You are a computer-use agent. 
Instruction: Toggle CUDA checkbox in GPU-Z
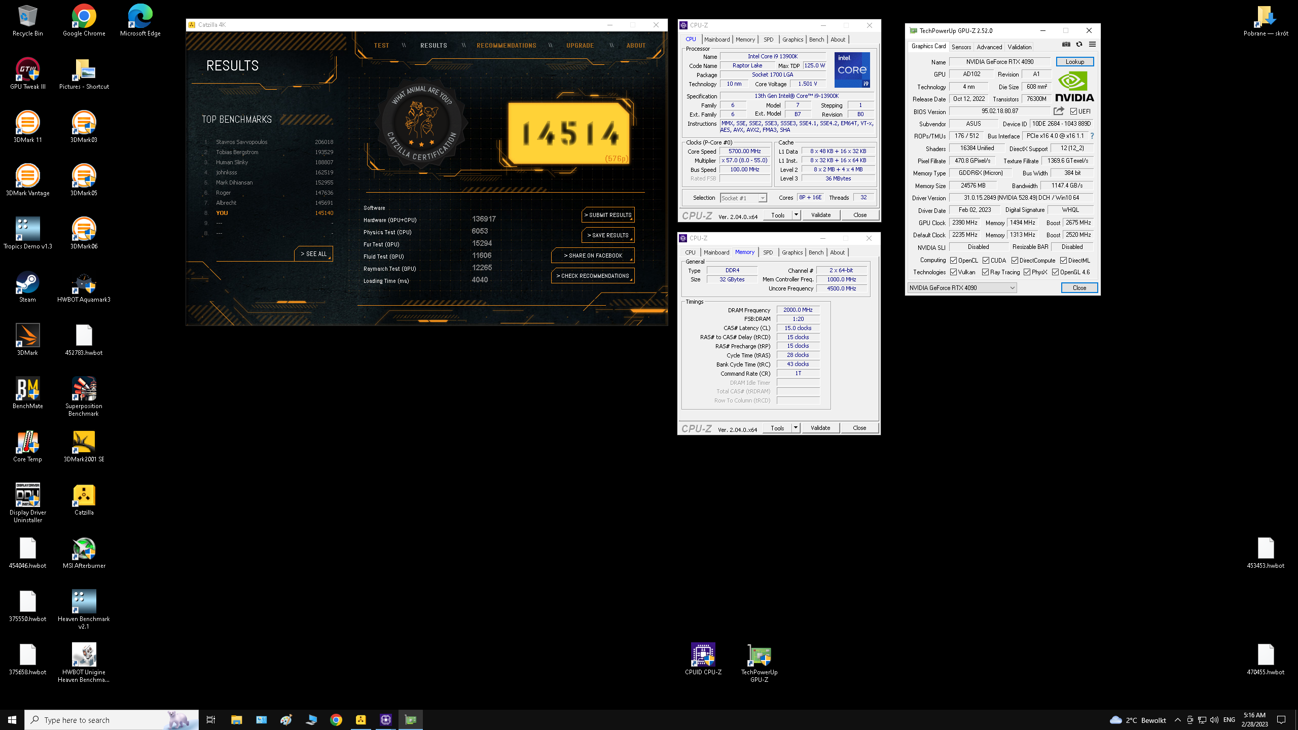pos(986,261)
